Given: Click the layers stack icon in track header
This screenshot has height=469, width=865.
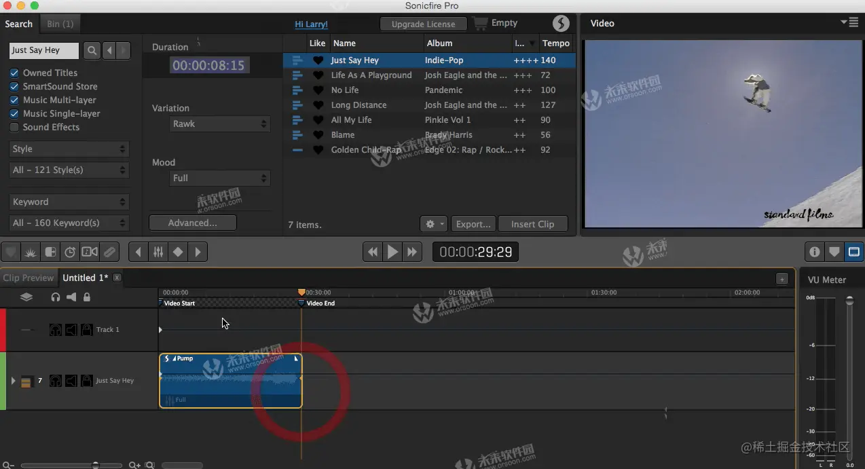Looking at the screenshot, I should pos(26,297).
